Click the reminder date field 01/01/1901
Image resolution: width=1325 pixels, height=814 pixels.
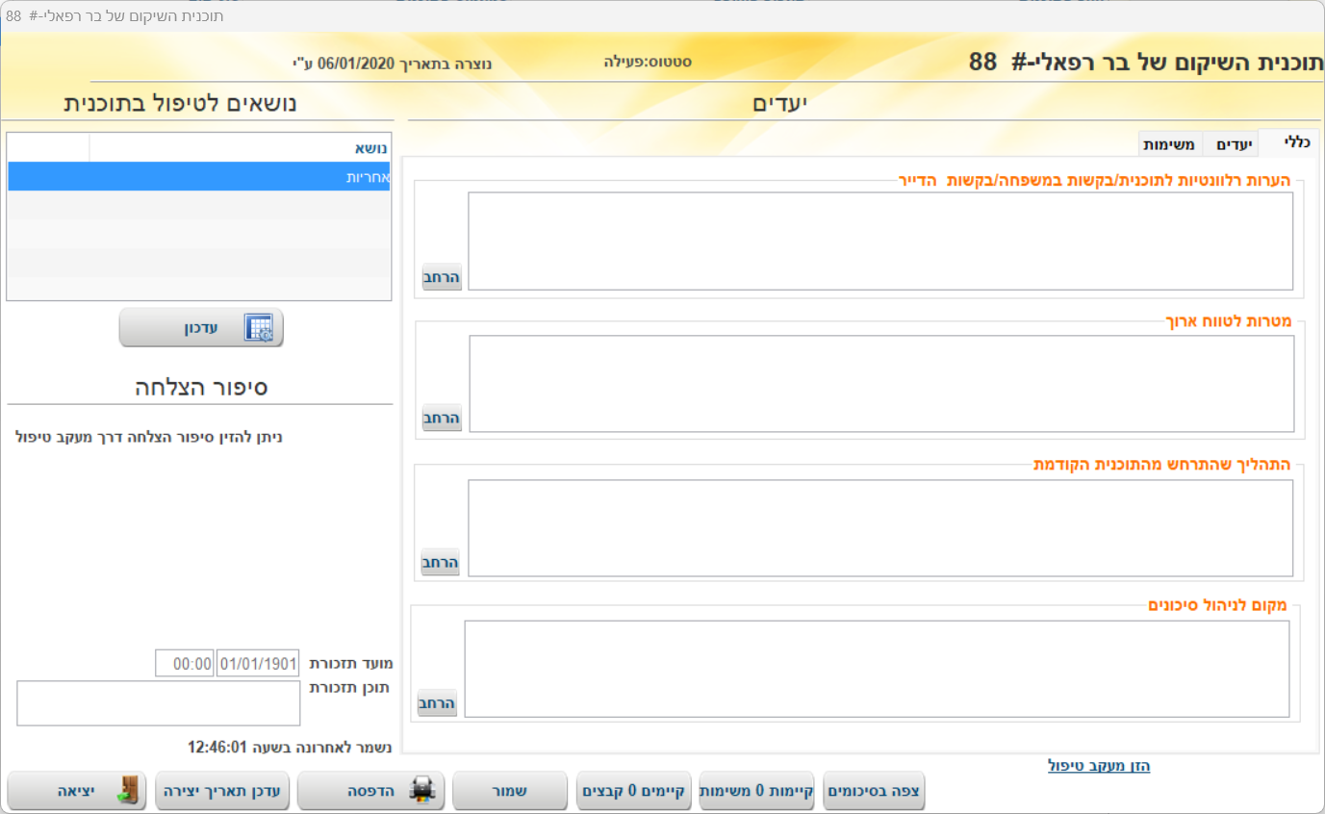[258, 663]
